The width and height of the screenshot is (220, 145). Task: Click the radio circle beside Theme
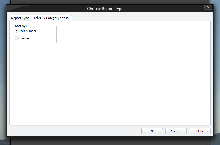pyautogui.click(x=17, y=38)
